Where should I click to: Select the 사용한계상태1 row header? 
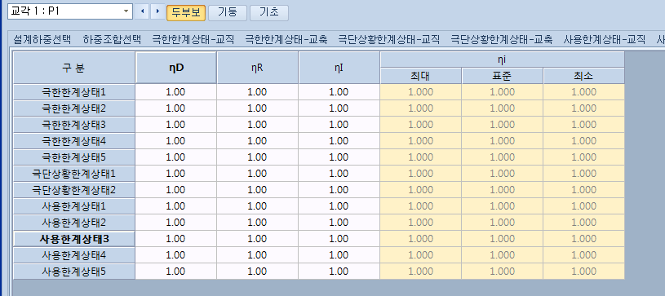click(x=74, y=206)
